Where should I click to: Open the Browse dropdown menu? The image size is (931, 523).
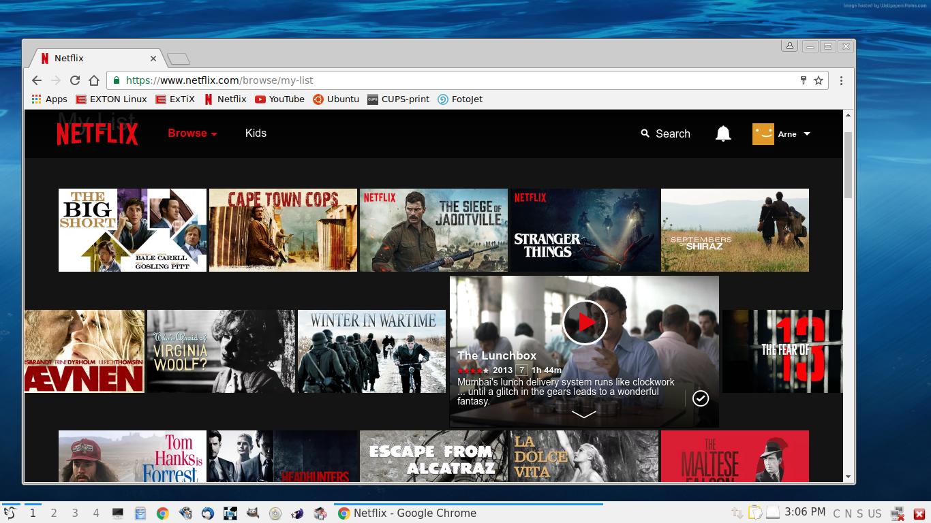[x=192, y=133]
